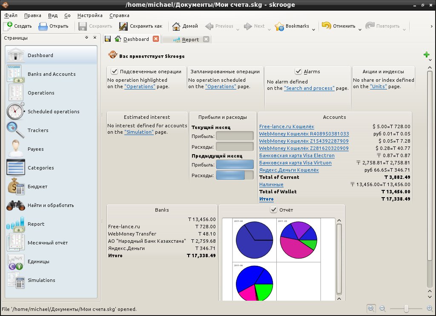Click the 2011-05 pie chart
This screenshot has height=316, width=436.
tap(298, 240)
